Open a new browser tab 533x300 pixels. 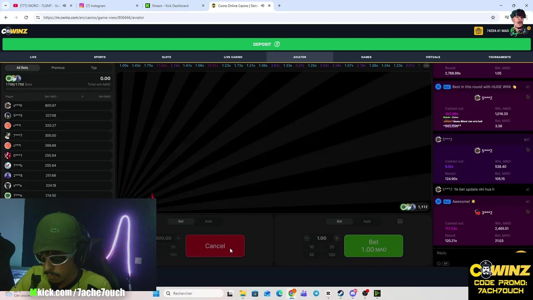pos(279,6)
